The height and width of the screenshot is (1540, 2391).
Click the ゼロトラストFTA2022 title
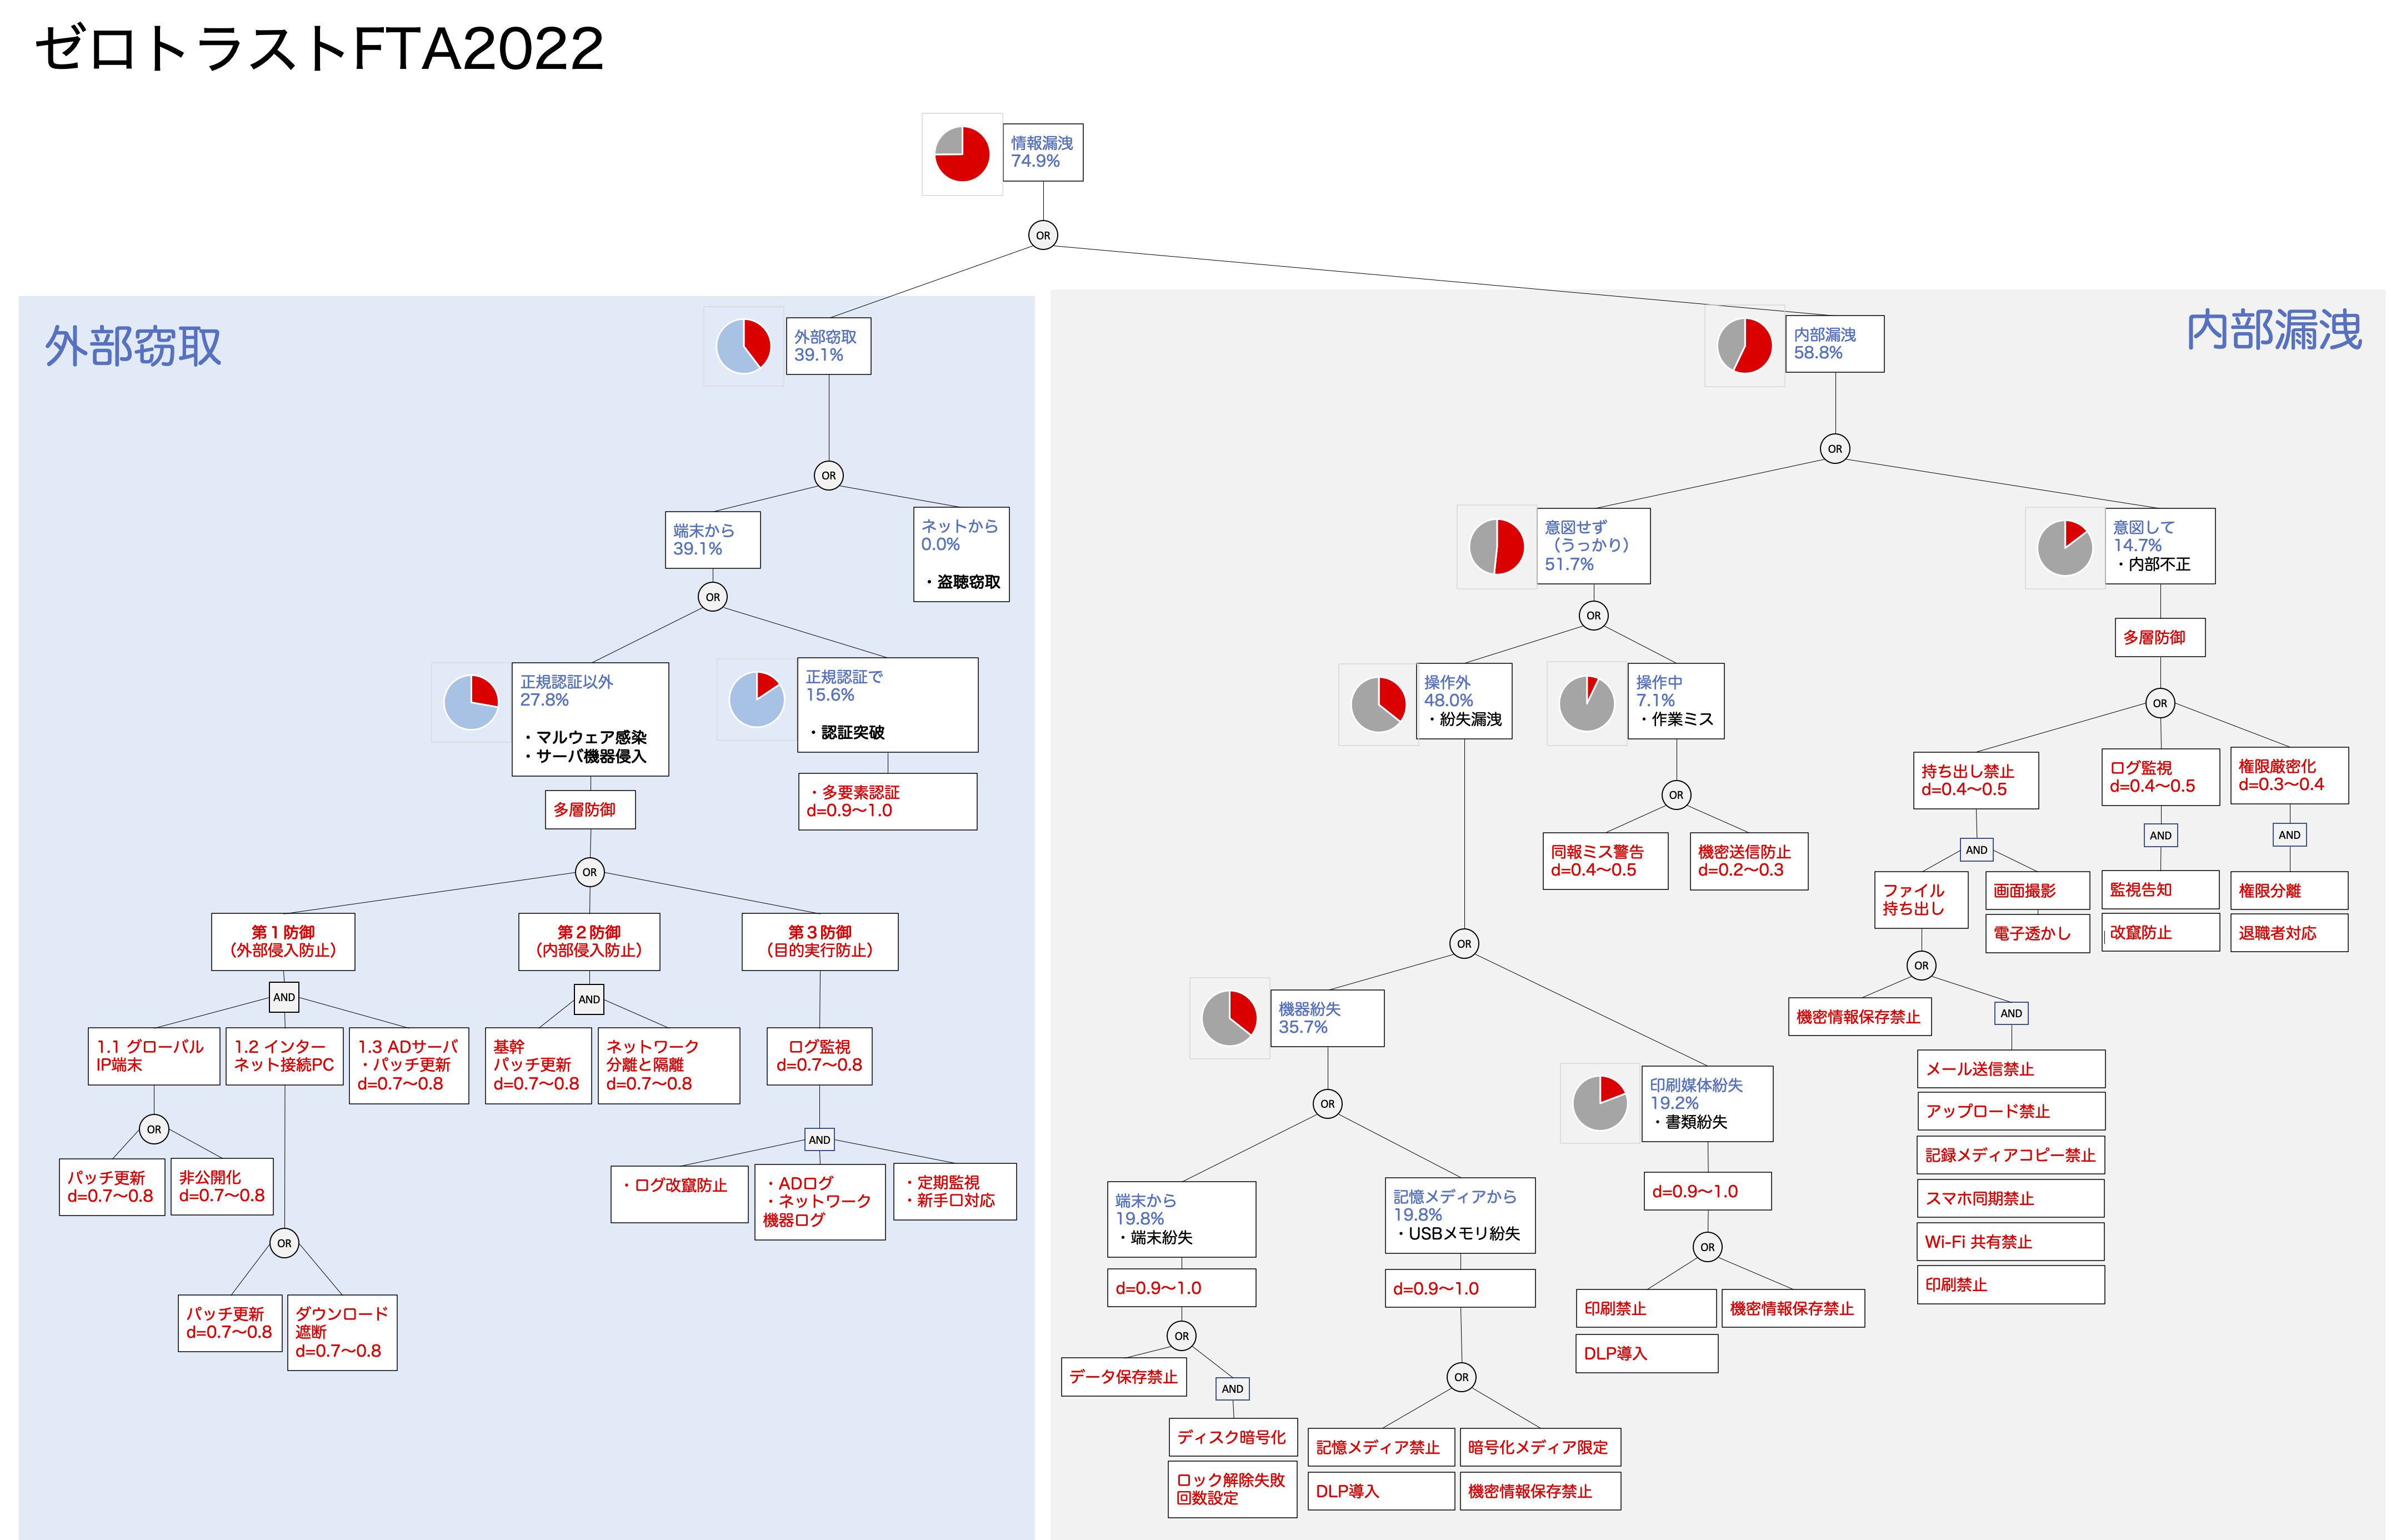(x=319, y=48)
